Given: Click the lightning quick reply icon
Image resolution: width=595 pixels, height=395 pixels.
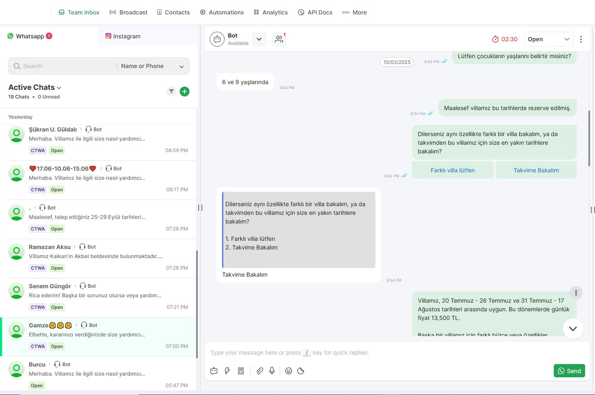Looking at the screenshot, I should 227,371.
